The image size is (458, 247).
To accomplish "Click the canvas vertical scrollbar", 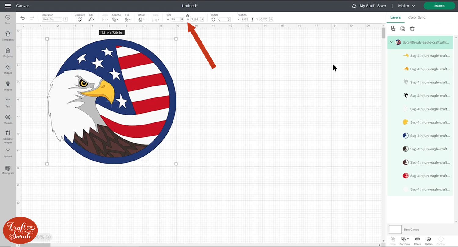I will point(383,33).
